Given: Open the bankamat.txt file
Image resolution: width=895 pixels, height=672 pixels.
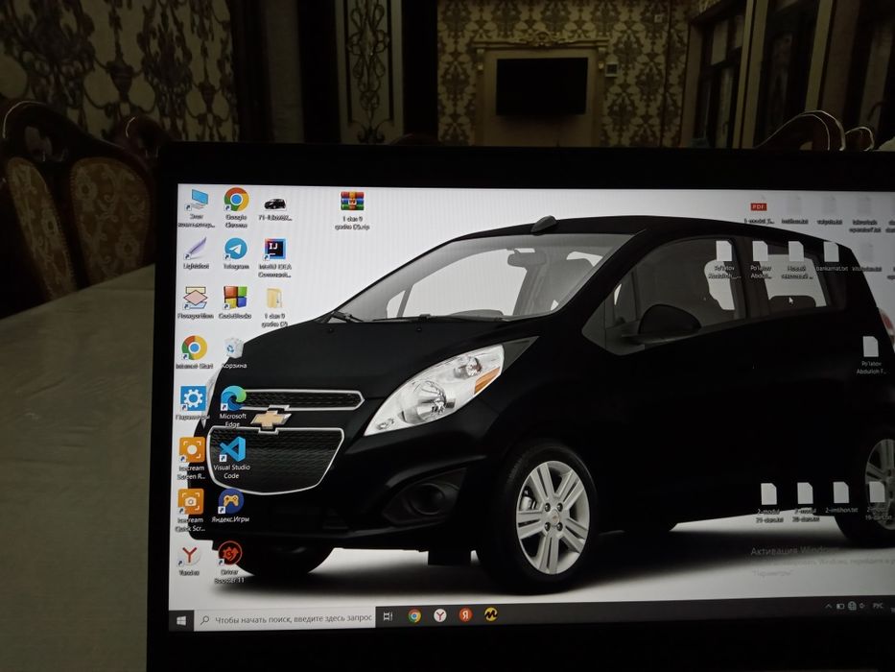Looking at the screenshot, I should (831, 256).
